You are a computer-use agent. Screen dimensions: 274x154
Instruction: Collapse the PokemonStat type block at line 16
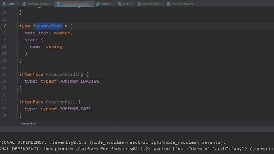click(x=17, y=26)
